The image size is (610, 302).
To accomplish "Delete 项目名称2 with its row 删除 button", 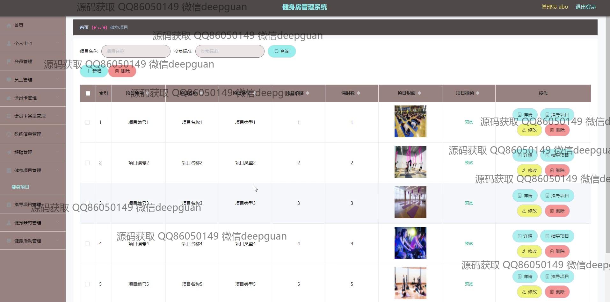I will [x=557, y=170].
